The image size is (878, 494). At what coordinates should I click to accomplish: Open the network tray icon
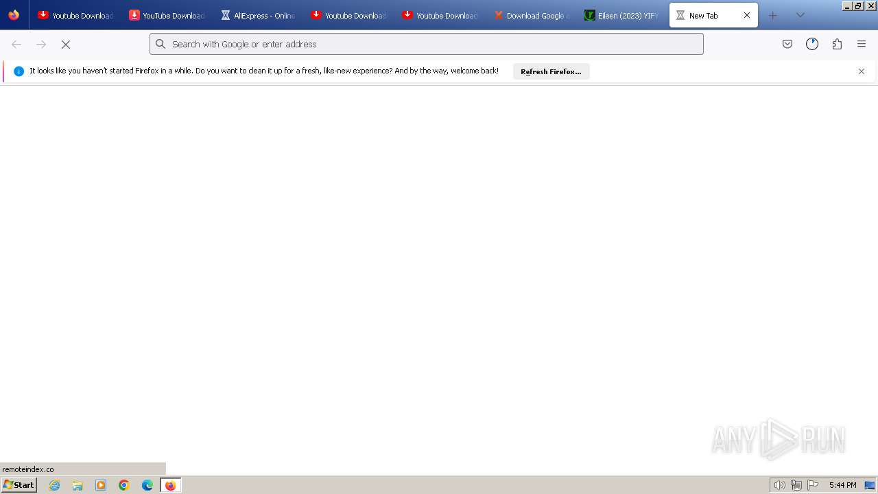point(796,485)
